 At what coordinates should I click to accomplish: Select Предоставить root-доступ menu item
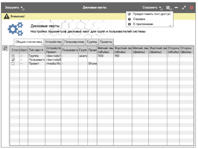point(151,14)
